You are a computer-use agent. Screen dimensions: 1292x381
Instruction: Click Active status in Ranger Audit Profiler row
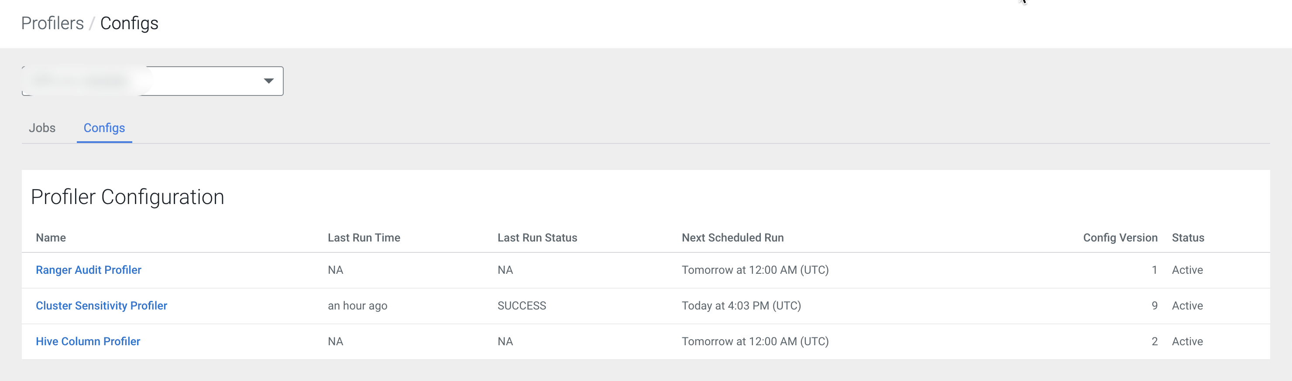(x=1187, y=270)
